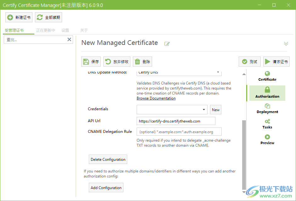Viewport: 296px width, 201px height.
Task: Select the Authorization section with lock icon
Action: (x=267, y=93)
